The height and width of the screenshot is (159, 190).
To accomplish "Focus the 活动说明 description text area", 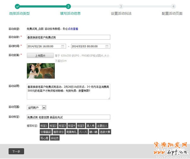I will (x=68, y=92).
